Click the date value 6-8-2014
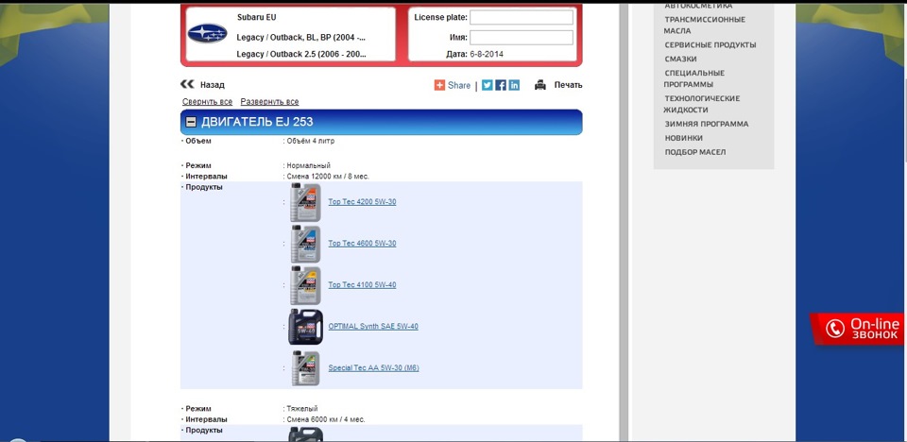Viewport: 907px width, 442px height. pyautogui.click(x=487, y=55)
